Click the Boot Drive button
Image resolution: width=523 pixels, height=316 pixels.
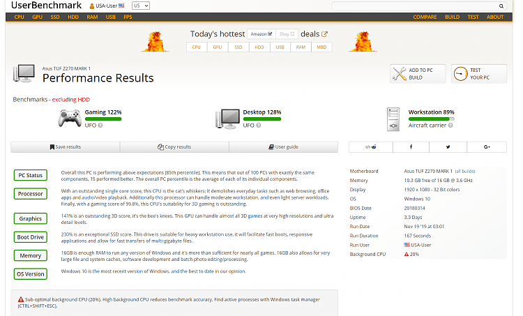pyautogui.click(x=31, y=237)
